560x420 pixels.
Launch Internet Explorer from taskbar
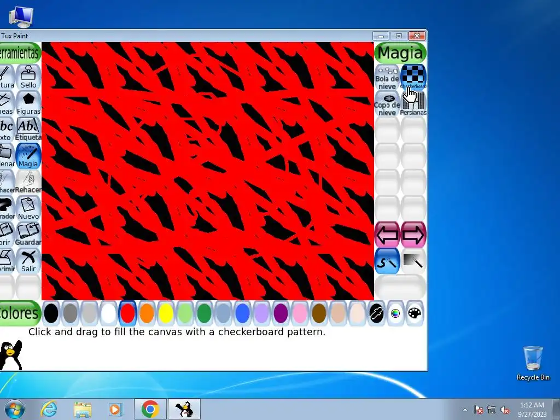[48, 409]
